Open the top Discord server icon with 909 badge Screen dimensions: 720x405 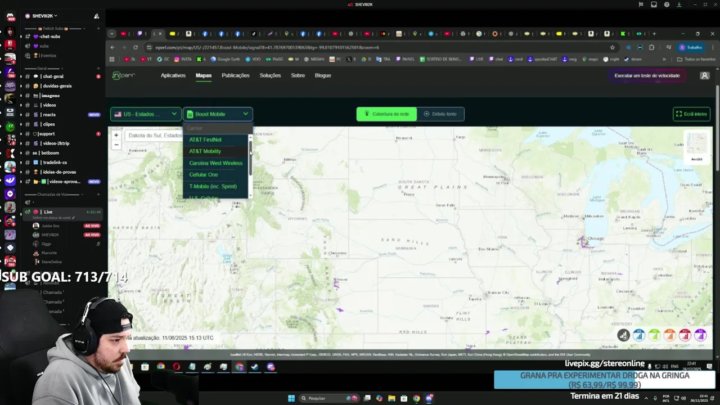[10, 18]
